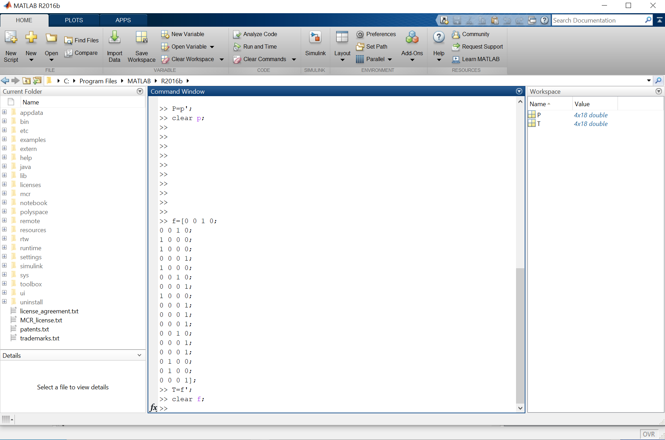Open Current Folder panel actions menu
Image resolution: width=665 pixels, height=440 pixels.
click(140, 91)
